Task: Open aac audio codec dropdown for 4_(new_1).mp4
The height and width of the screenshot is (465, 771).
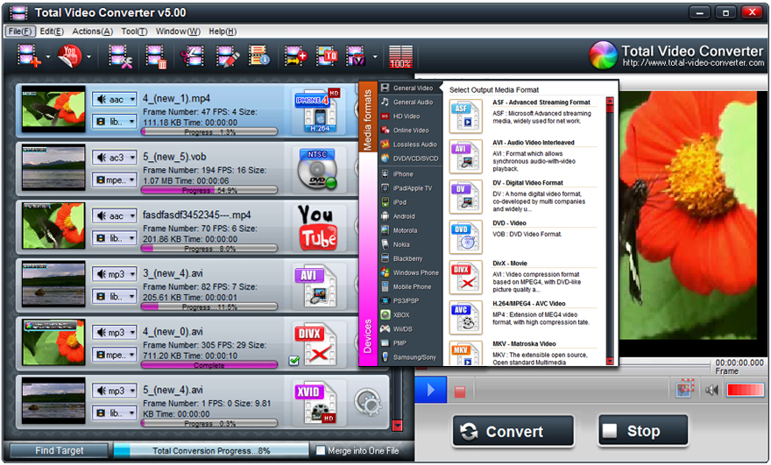Action: [114, 99]
